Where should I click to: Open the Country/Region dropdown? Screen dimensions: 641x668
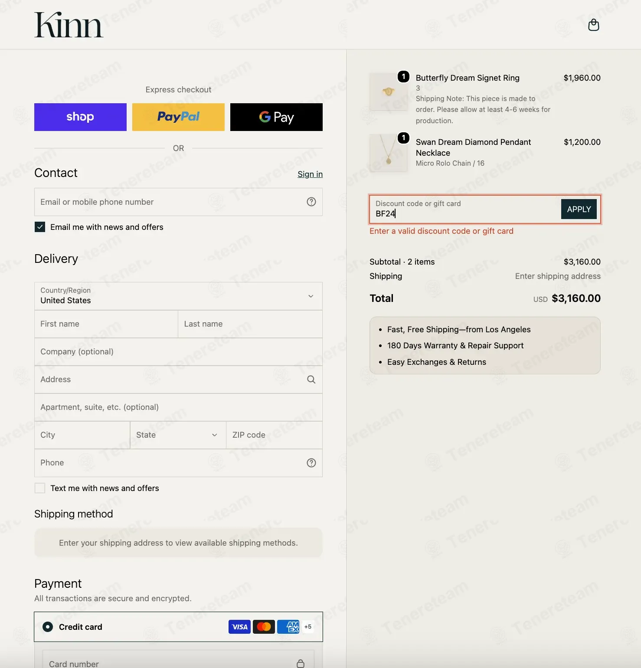click(x=178, y=296)
